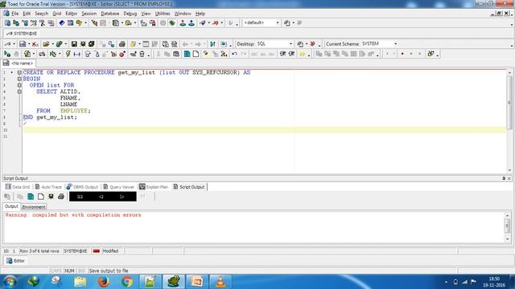Click the green bug icon in the main toolbar
Viewport: 515px width, 289px height.
(172, 23)
